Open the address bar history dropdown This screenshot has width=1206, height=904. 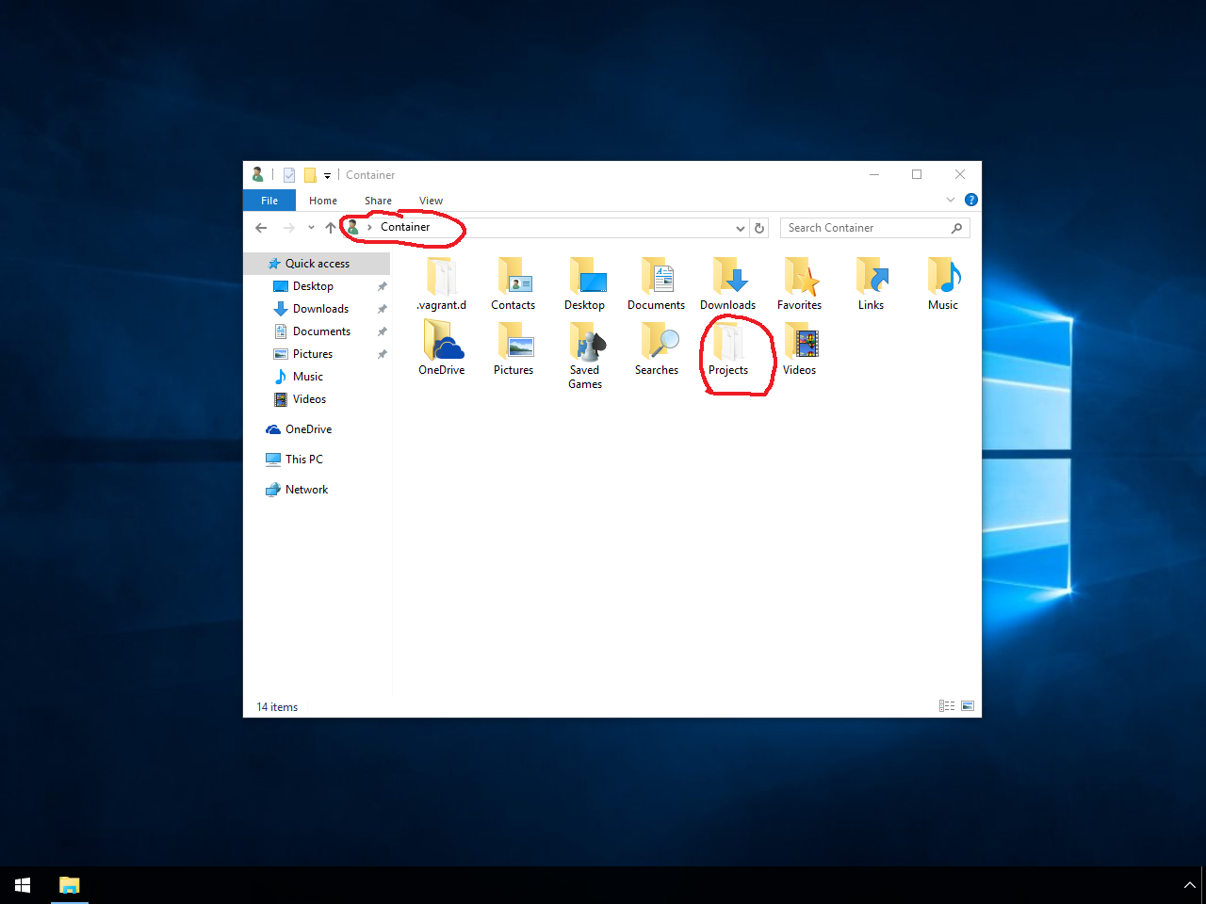[x=741, y=228]
